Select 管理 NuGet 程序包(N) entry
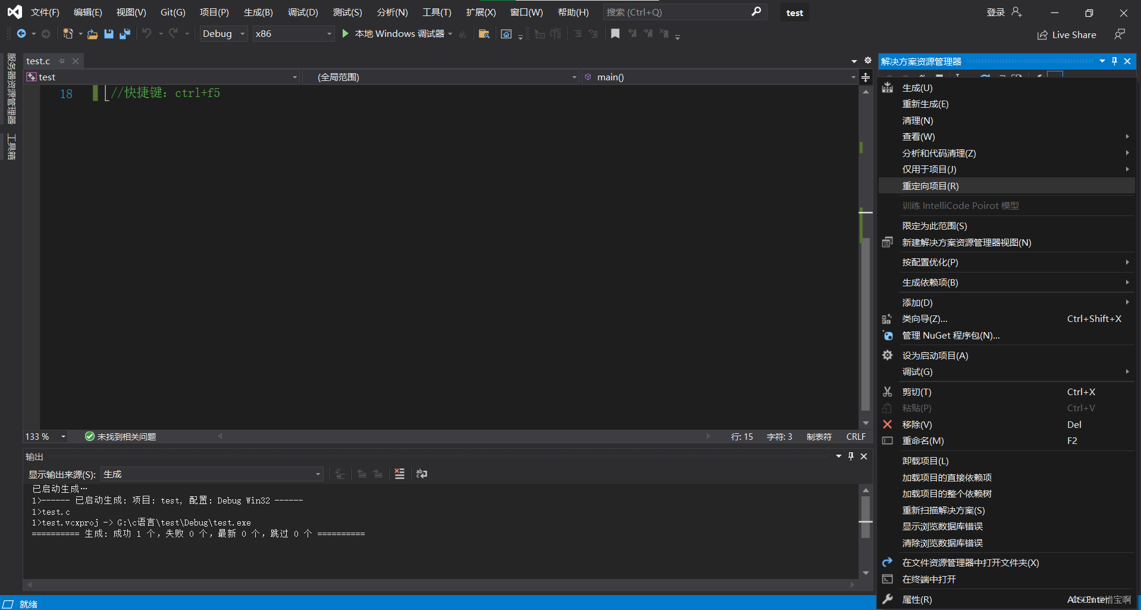This screenshot has height=610, width=1141. 1007,336
